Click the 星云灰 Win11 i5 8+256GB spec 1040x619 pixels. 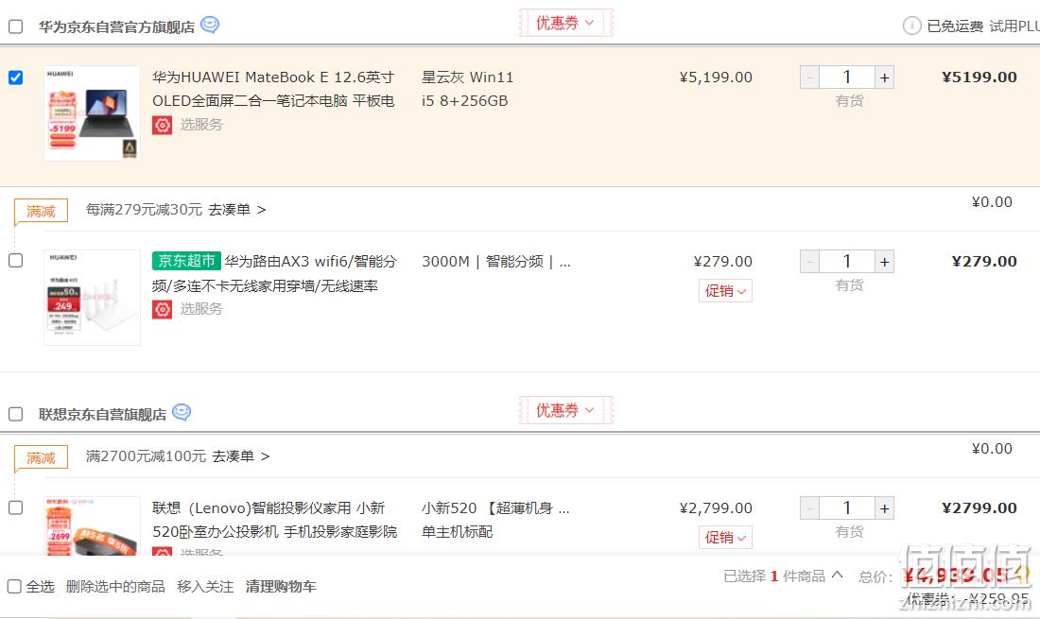(467, 89)
